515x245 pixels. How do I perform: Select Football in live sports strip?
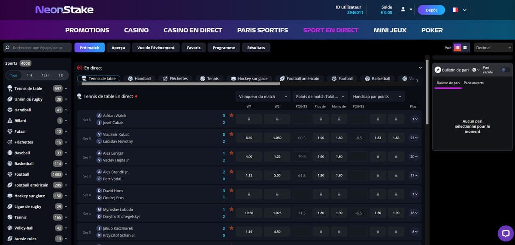(x=342, y=79)
